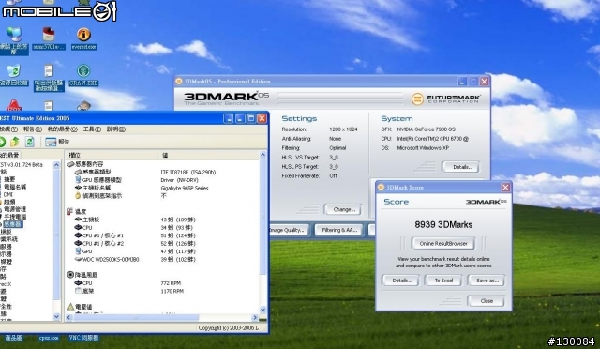Select the GPU 感應器類型 row
The width and height of the screenshot is (600, 349).
[x=163, y=180]
